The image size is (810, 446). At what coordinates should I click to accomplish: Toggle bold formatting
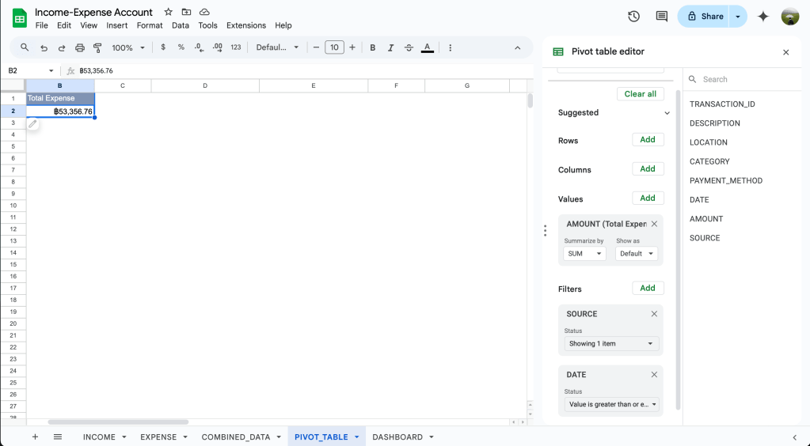(373, 47)
